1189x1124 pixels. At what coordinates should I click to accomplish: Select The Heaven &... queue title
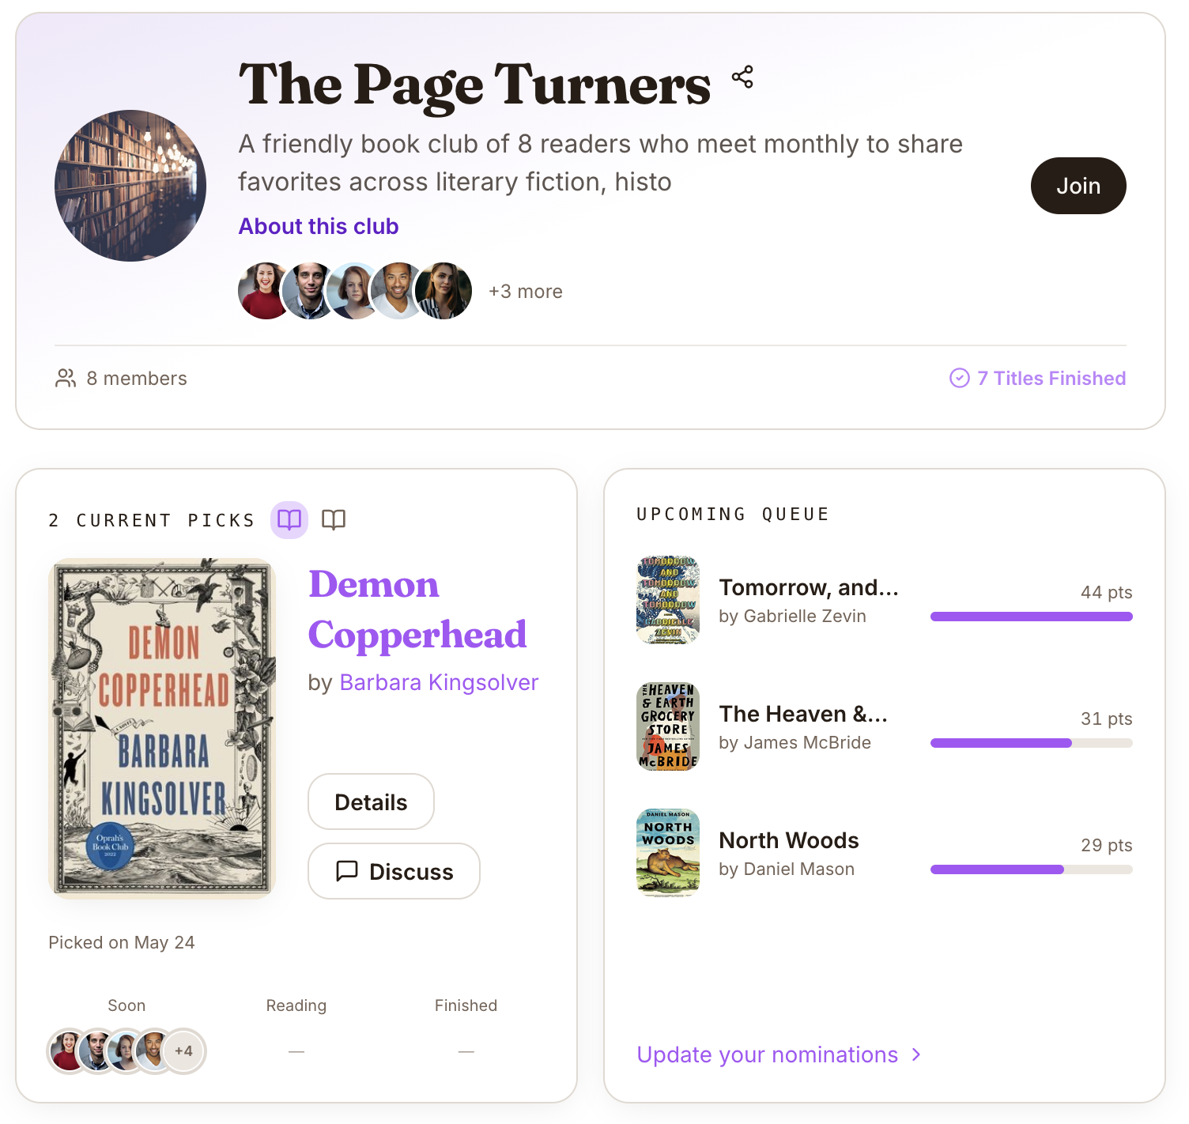point(803,714)
